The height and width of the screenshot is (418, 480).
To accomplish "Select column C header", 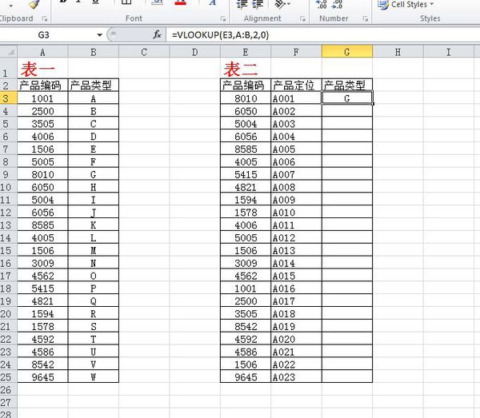I will (144, 52).
